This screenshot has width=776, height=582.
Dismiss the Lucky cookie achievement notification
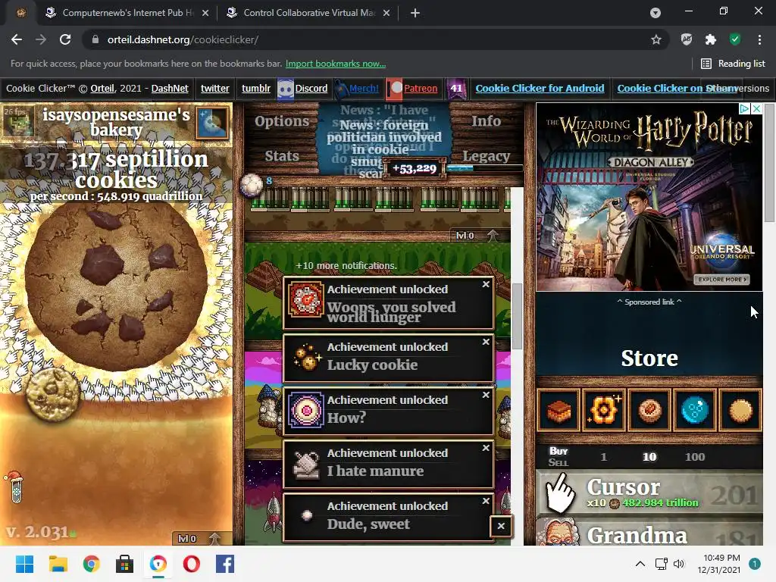point(486,342)
